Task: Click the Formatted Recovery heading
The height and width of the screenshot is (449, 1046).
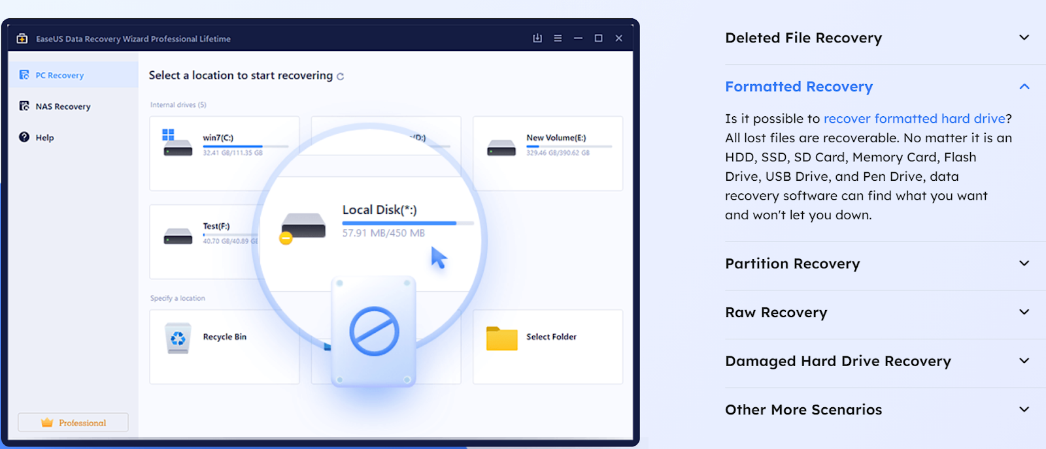Action: click(799, 87)
